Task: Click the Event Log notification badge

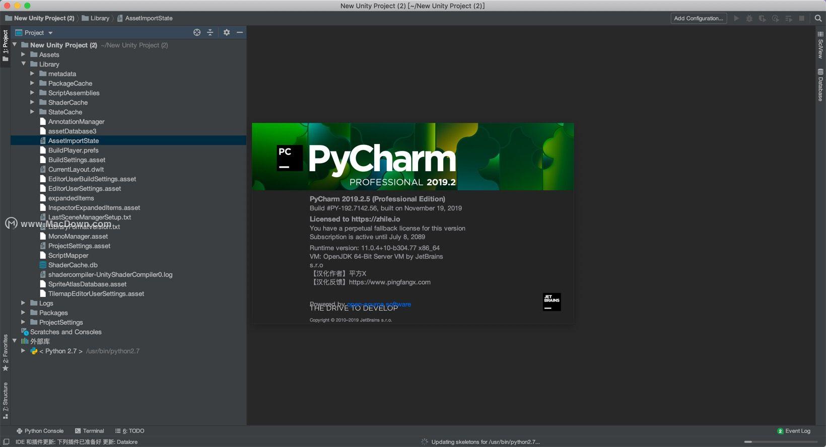Action: coord(780,431)
